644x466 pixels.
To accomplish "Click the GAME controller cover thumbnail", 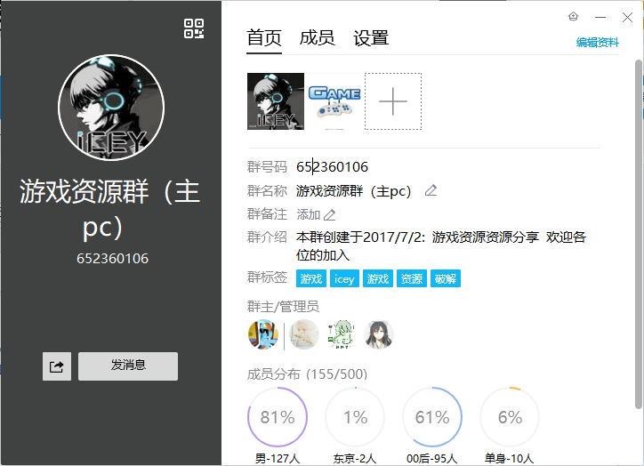I will pos(334,101).
